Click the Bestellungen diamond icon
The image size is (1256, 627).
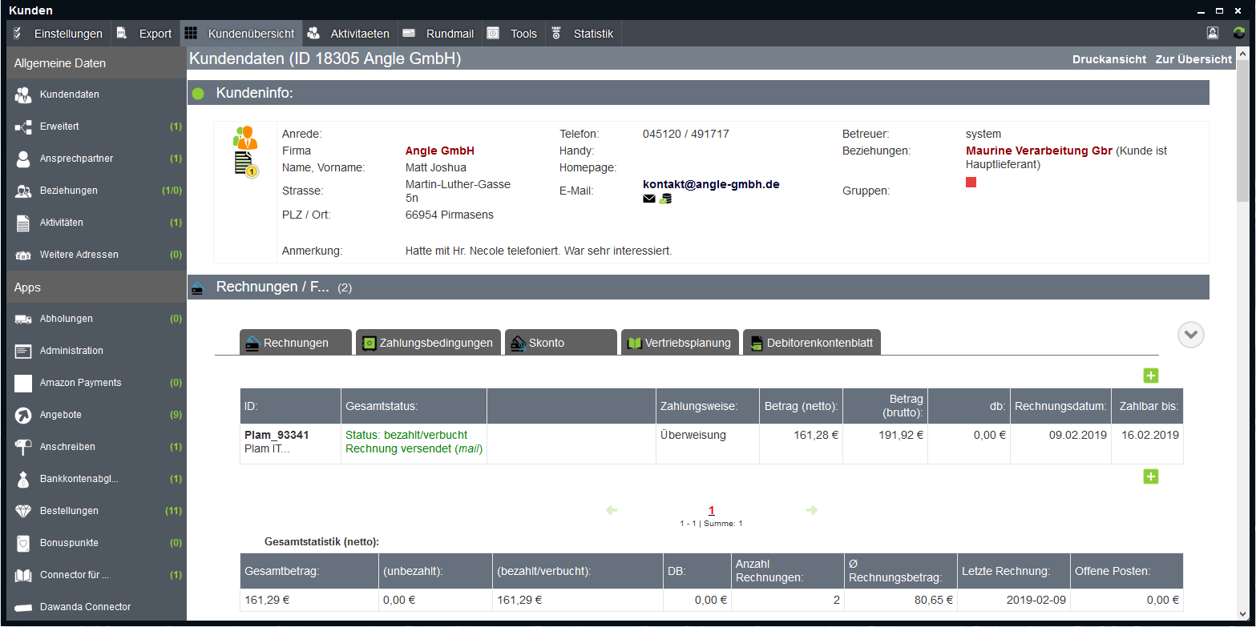pos(23,511)
